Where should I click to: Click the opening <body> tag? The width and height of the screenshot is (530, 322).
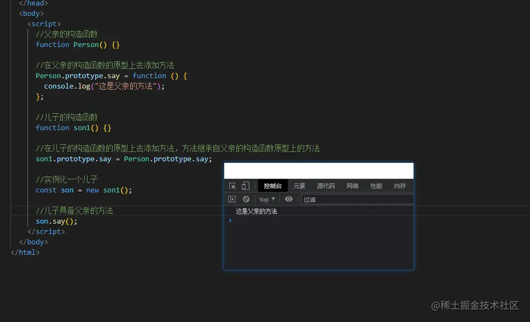[x=31, y=13]
